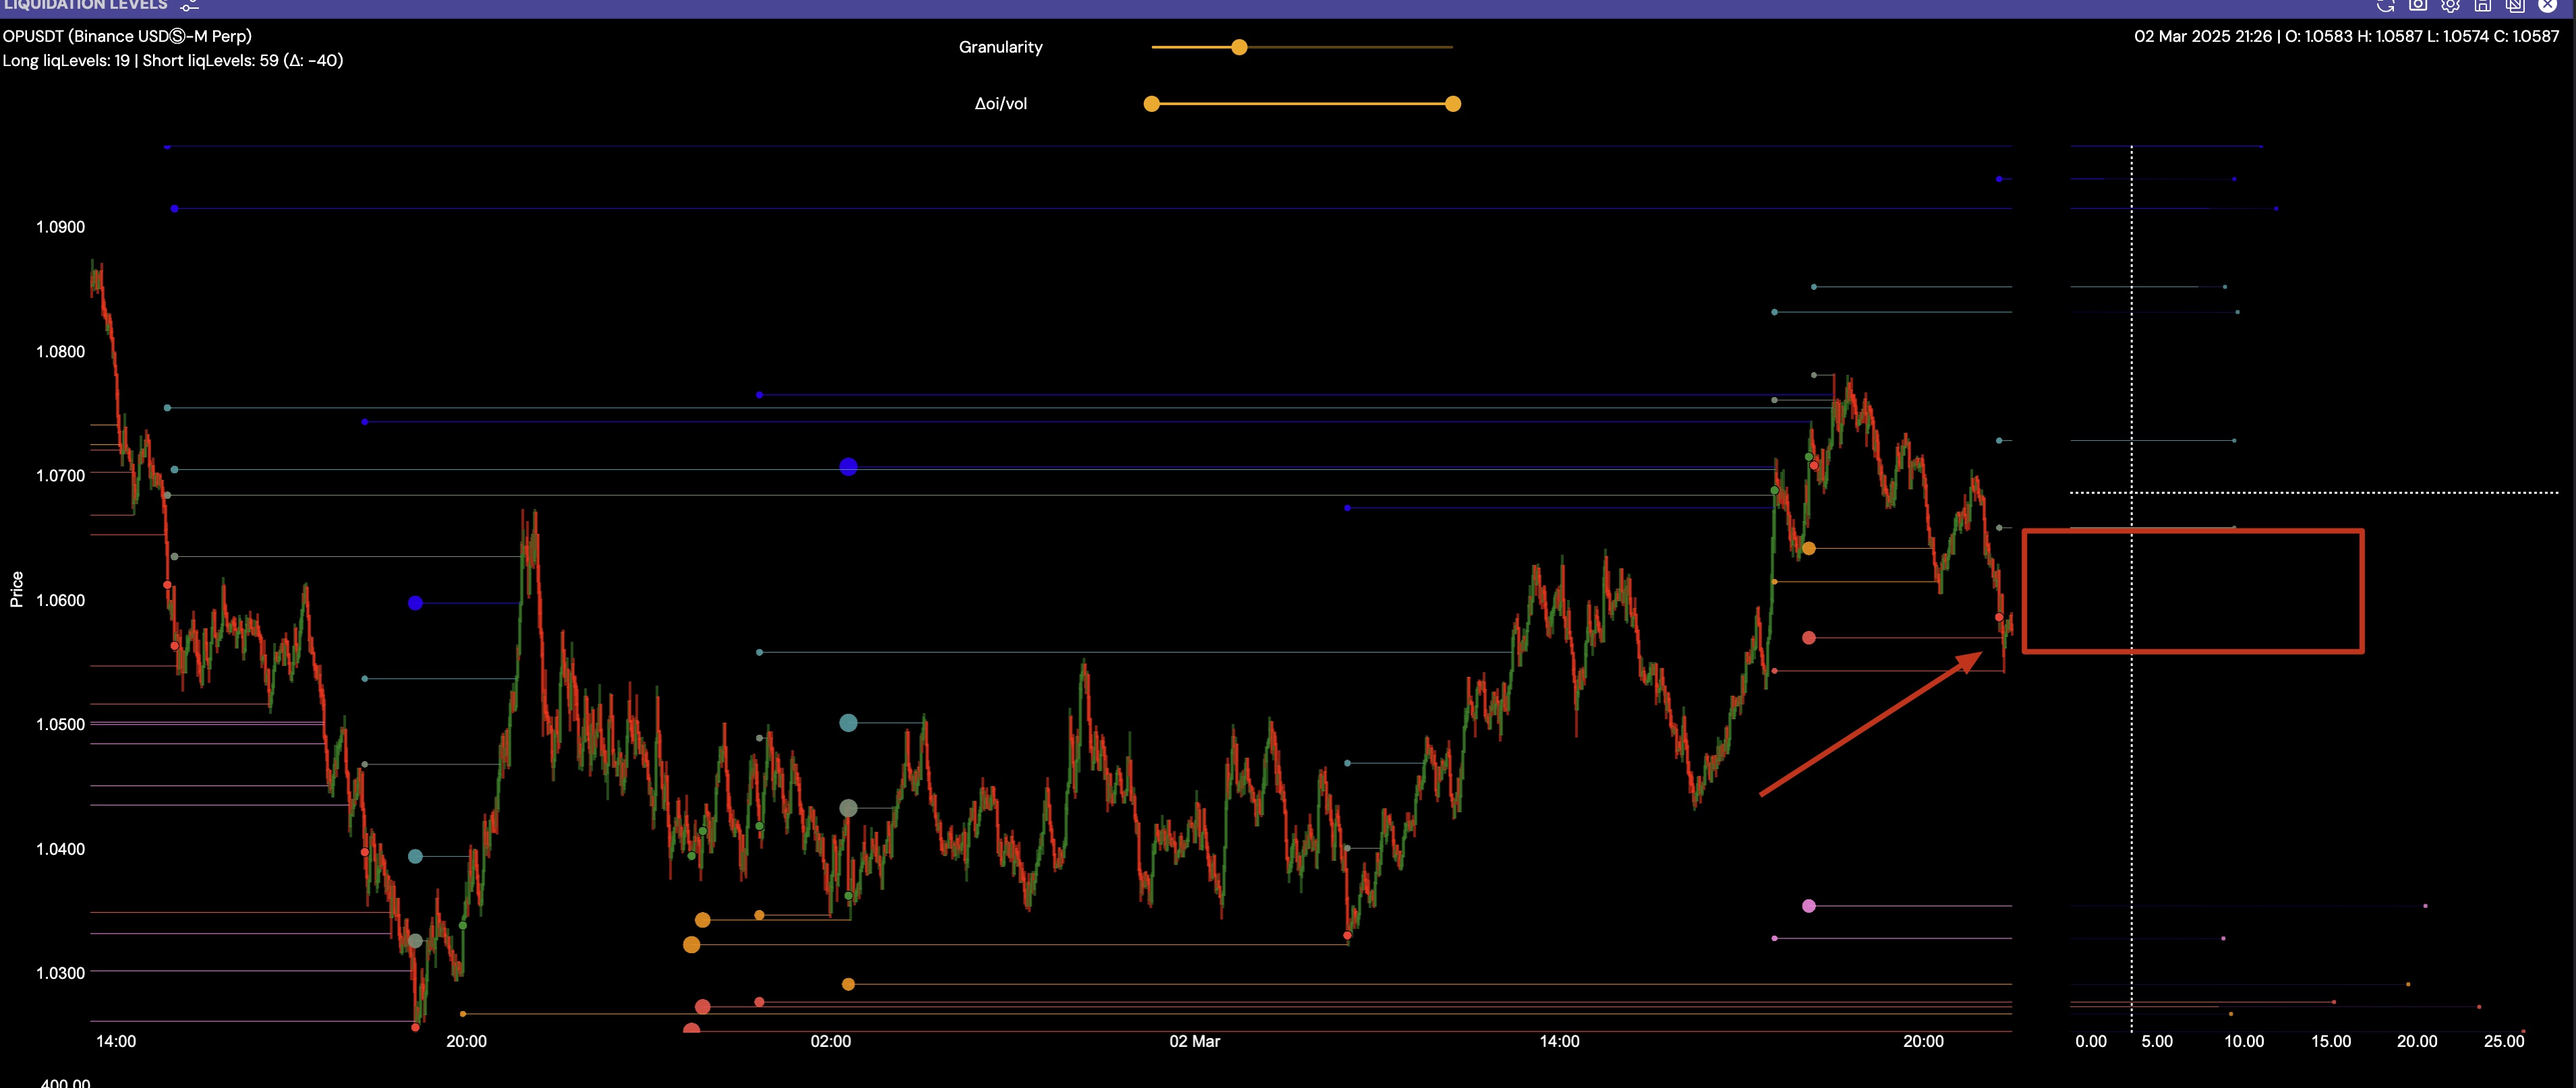Close the Liquidation Levels panel
This screenshot has width=2576, height=1088.
(2547, 5)
